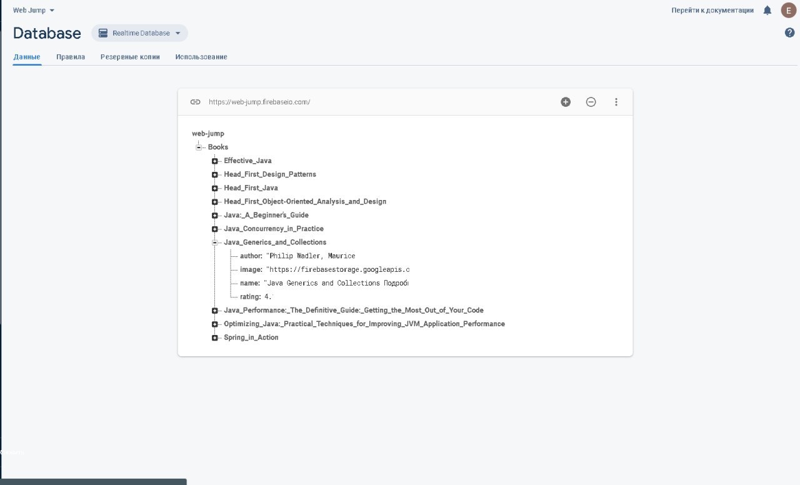The width and height of the screenshot is (800, 485).
Task: Open the Резервные копии tab
Action: point(130,57)
